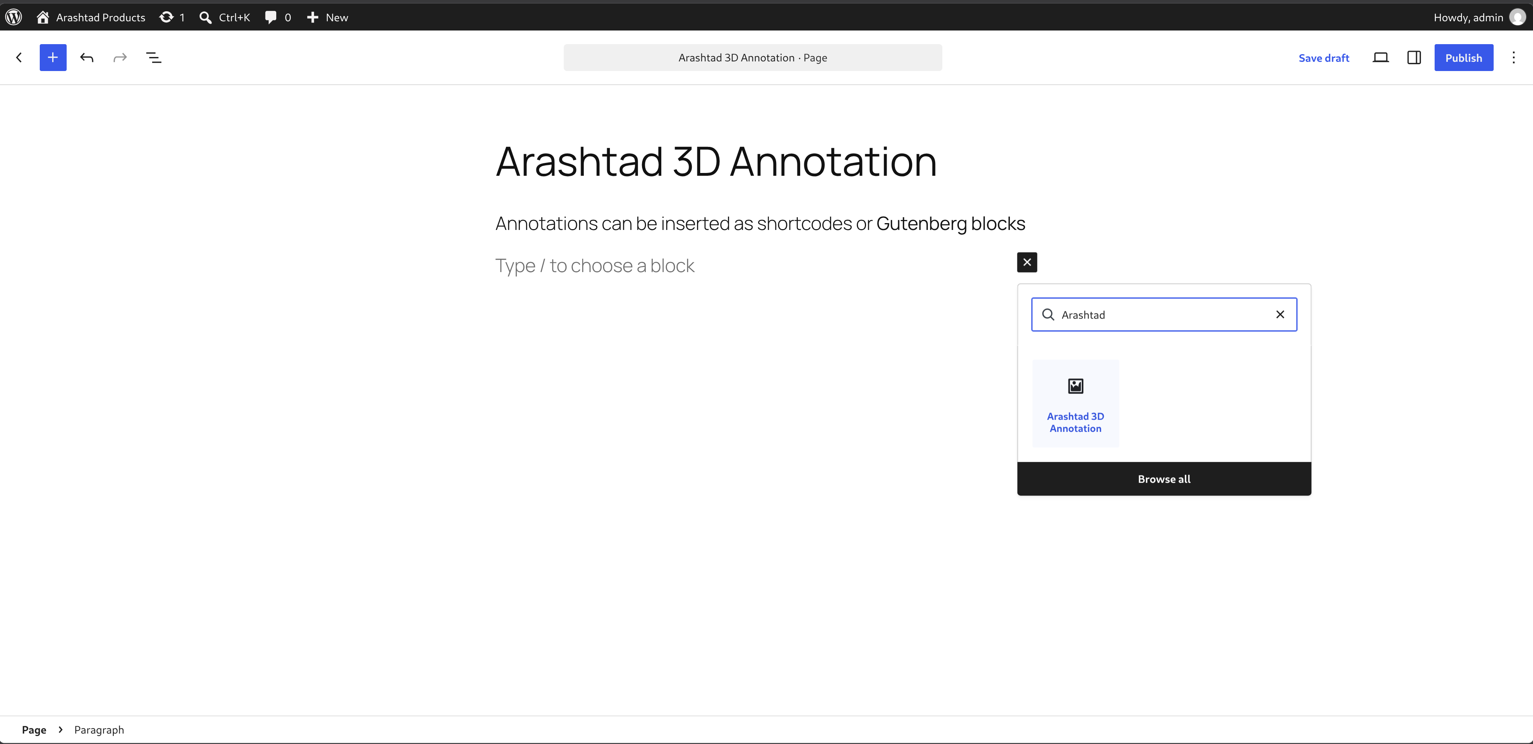Open the WordPress logo menu

[14, 17]
